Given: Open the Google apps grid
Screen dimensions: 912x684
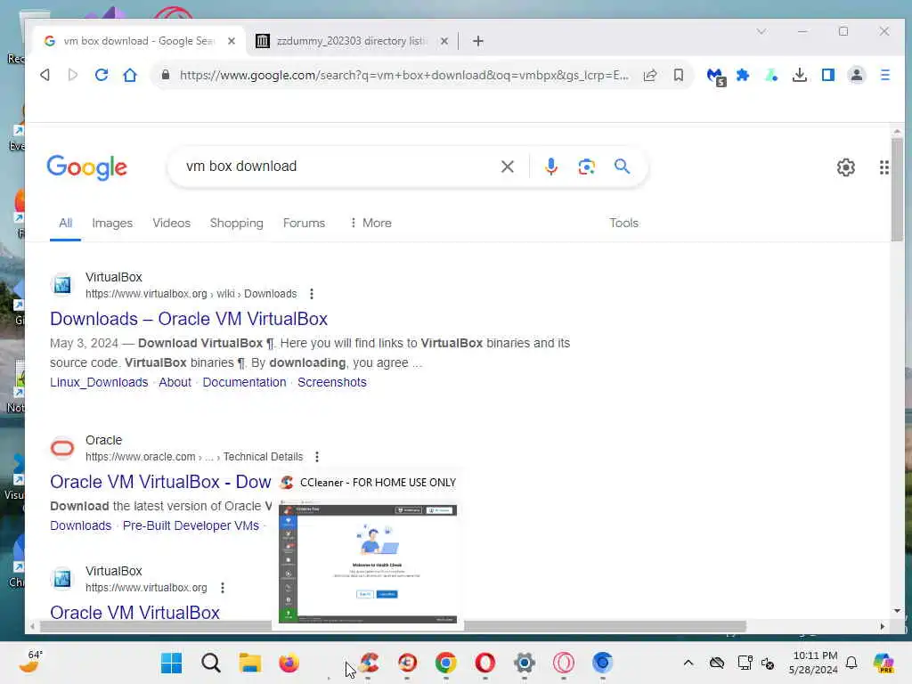Looking at the screenshot, I should point(884,167).
